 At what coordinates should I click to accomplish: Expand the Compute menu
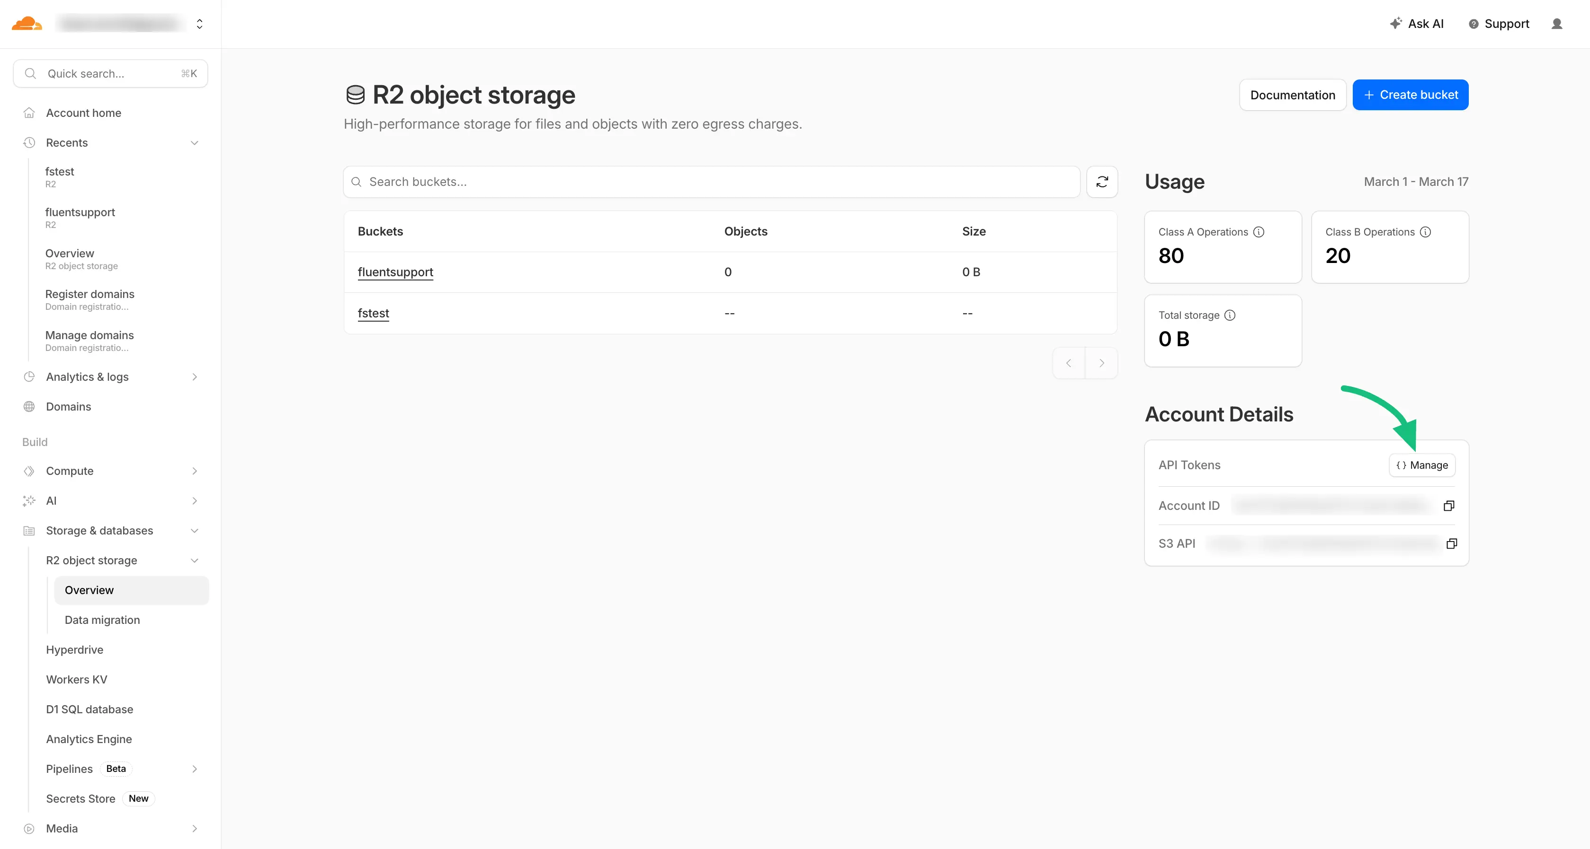click(x=195, y=471)
